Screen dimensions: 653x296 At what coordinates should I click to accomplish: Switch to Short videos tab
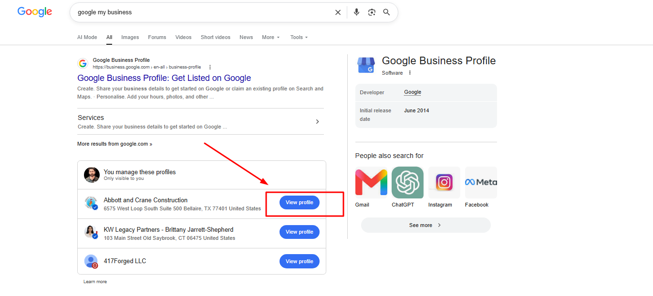point(216,37)
